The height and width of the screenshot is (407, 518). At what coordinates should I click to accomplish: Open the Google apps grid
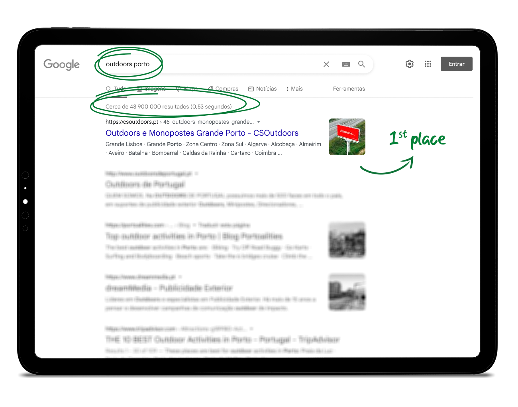coord(428,64)
